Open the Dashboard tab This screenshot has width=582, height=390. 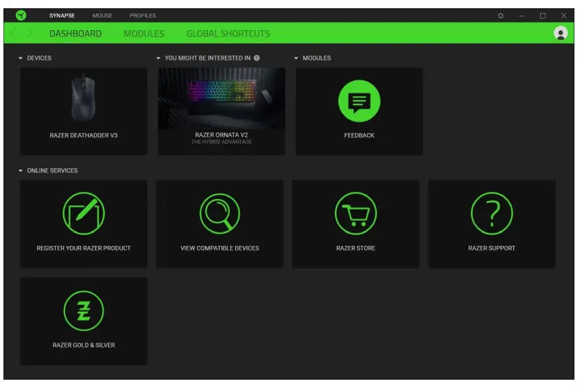(x=75, y=34)
